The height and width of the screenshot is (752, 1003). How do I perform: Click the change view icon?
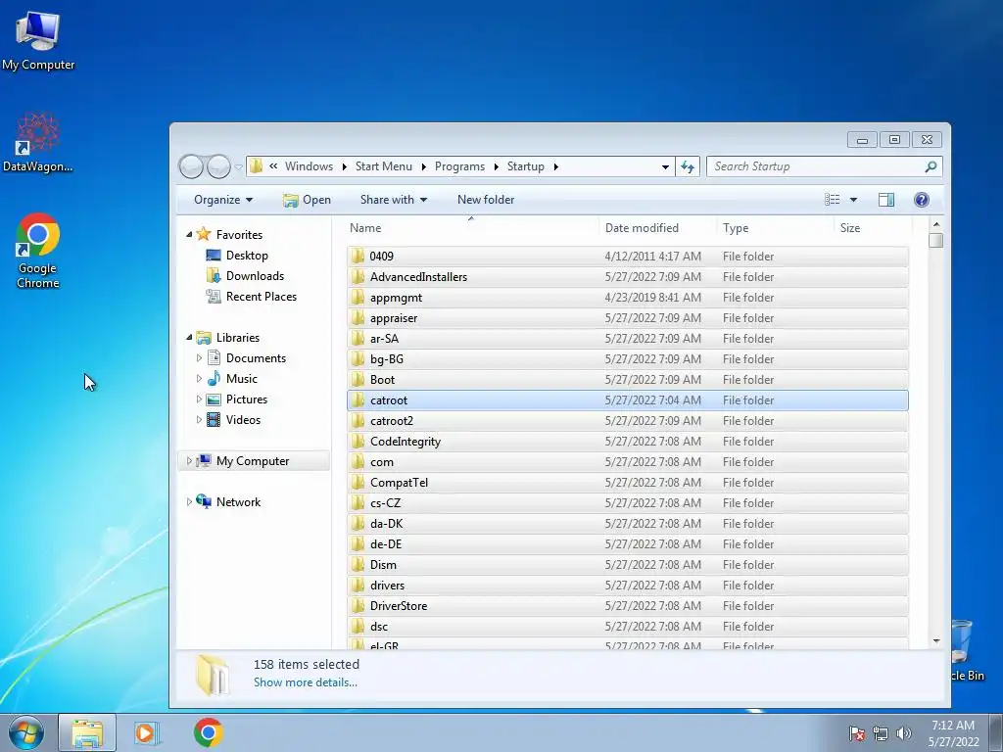click(x=833, y=200)
